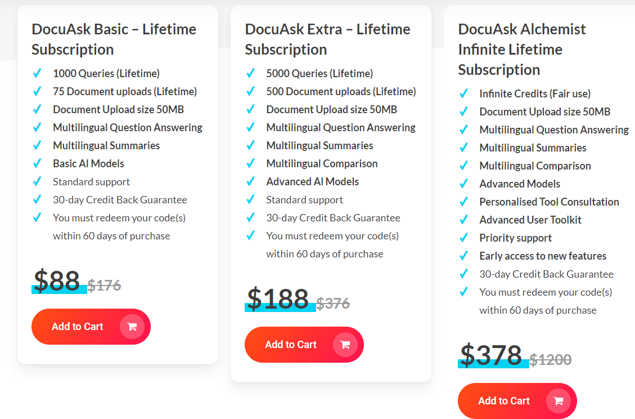Click the crossed-out $376 original price
635x419 pixels.
tap(334, 302)
